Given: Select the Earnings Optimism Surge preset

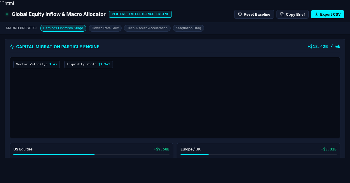Looking at the screenshot, I should point(63,28).
